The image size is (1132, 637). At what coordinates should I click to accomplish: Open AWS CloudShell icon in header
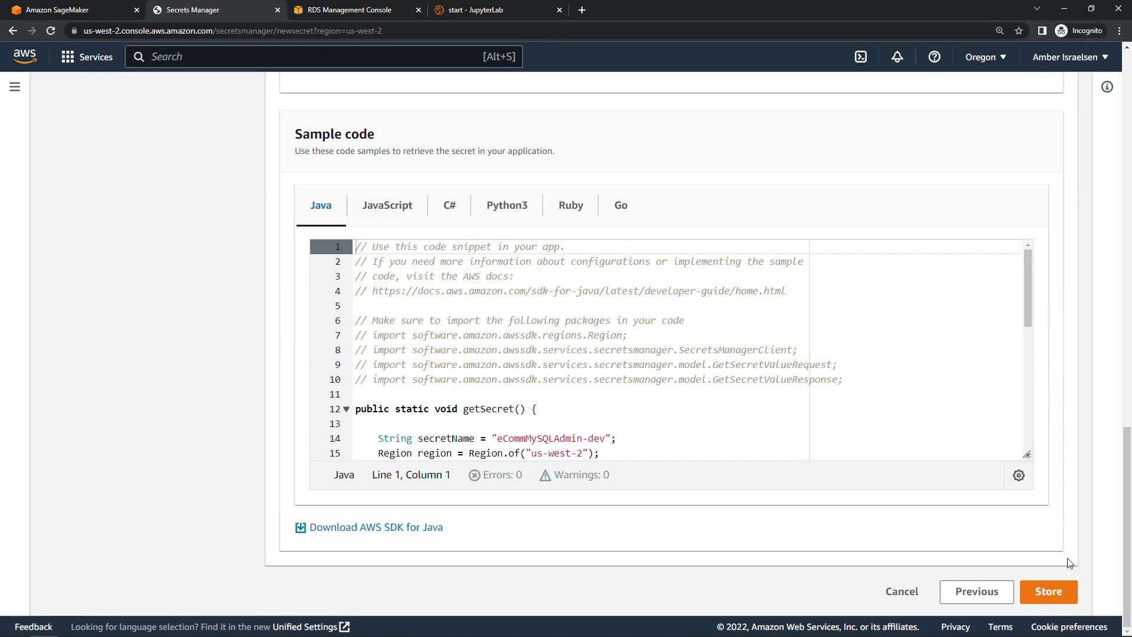(861, 57)
